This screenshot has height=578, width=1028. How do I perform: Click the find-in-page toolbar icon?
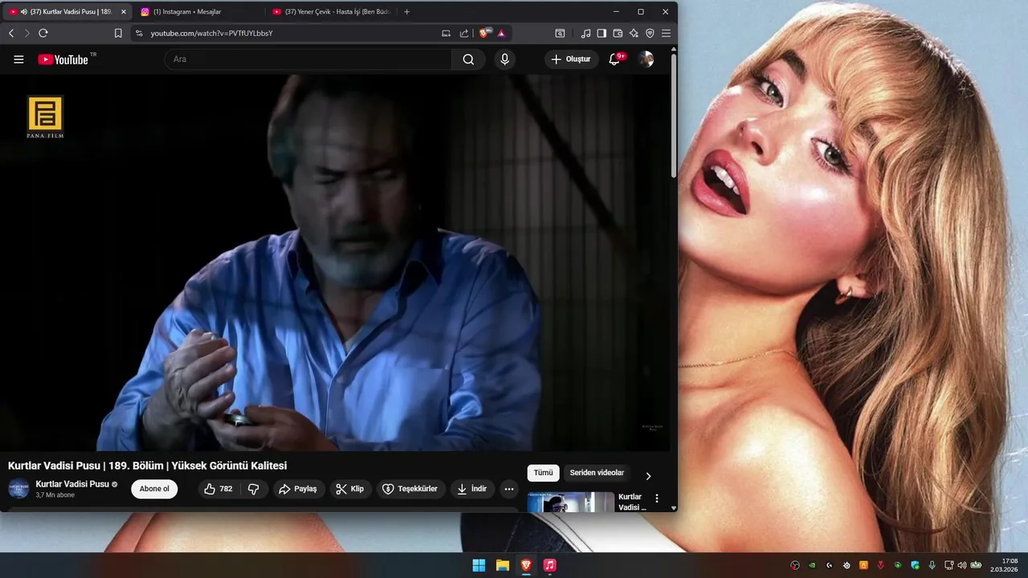(x=560, y=33)
